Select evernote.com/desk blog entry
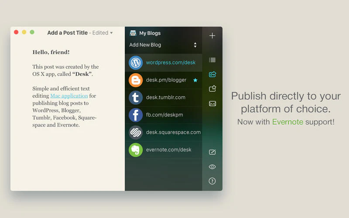 click(x=163, y=150)
